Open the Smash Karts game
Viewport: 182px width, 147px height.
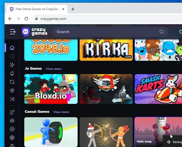(x=158, y=89)
